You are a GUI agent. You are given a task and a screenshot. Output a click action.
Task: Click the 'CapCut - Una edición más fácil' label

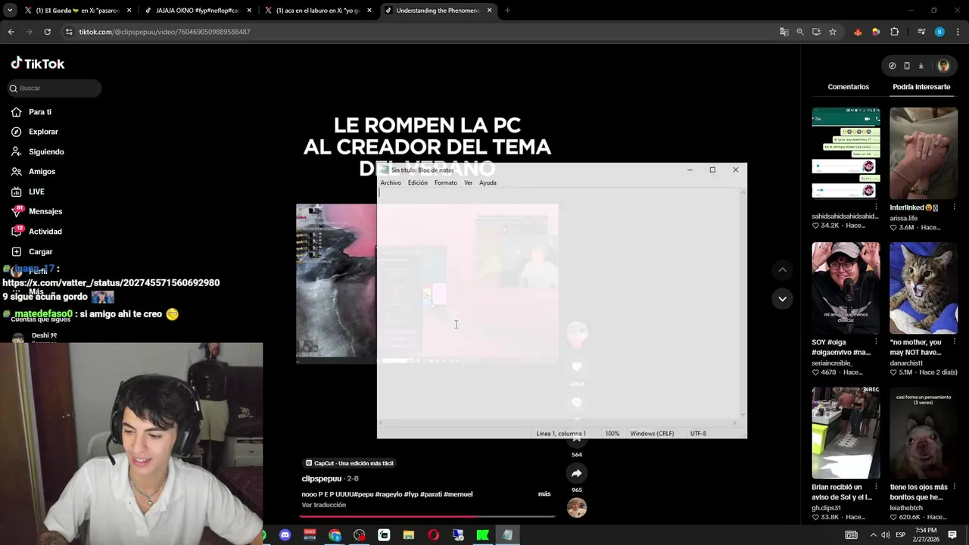[x=350, y=463]
